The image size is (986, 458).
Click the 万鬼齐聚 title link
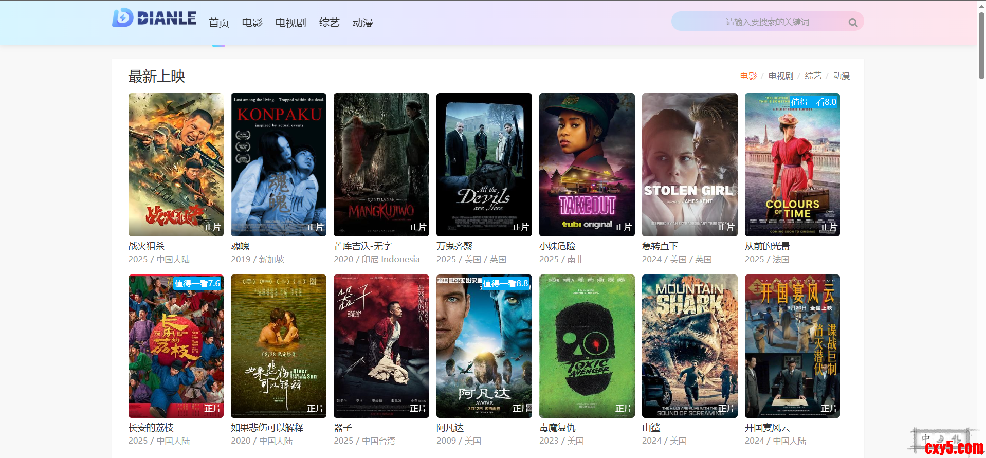454,246
